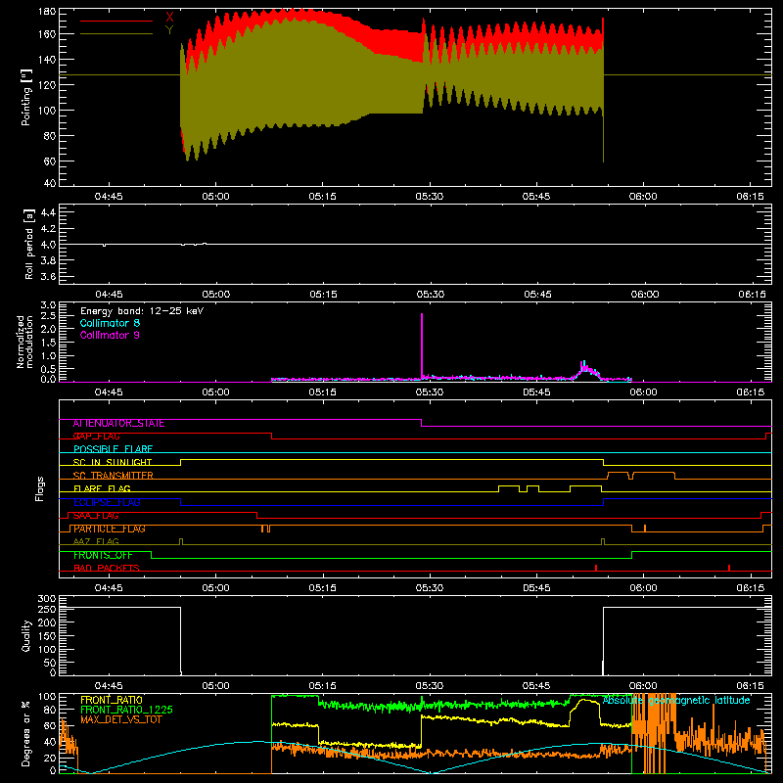Click the Absolute geomagnetic latitude label

[x=676, y=701]
